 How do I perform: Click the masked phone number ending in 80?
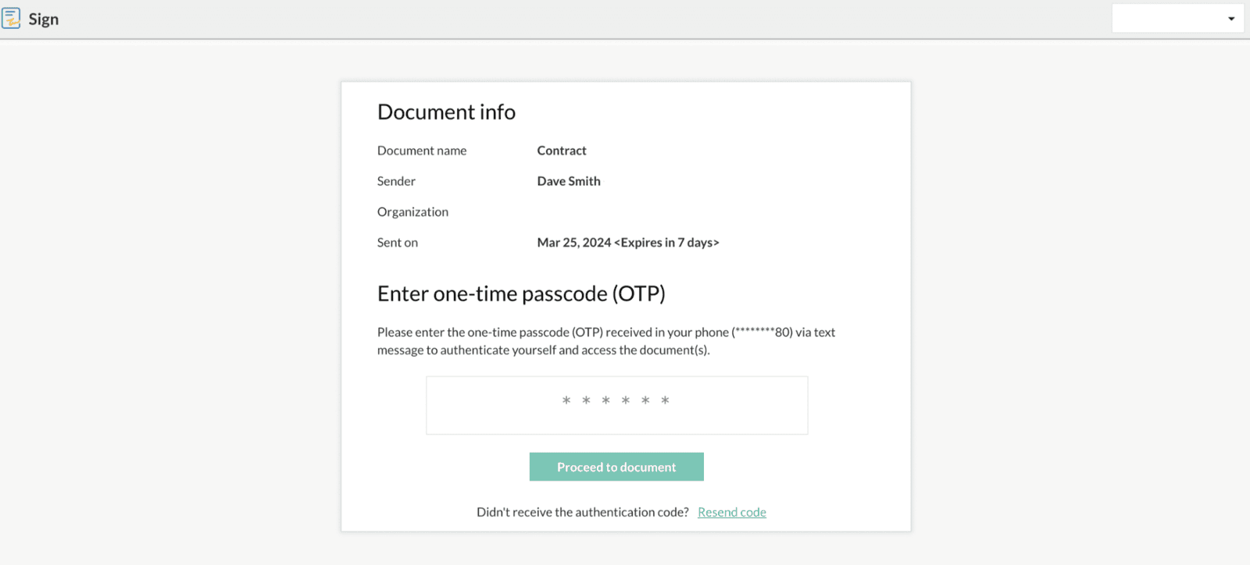coord(762,332)
